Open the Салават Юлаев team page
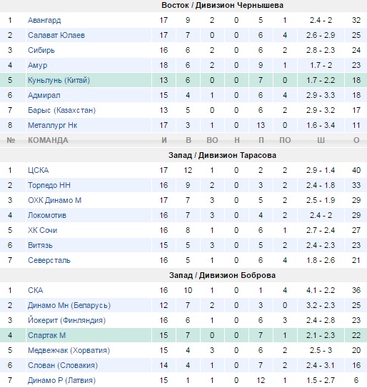 [x=56, y=35]
